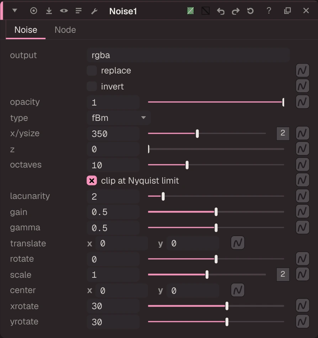Viewport: 318px width, 338px height.
Task: Close the Noise1 properties panel
Action: pyautogui.click(x=306, y=11)
